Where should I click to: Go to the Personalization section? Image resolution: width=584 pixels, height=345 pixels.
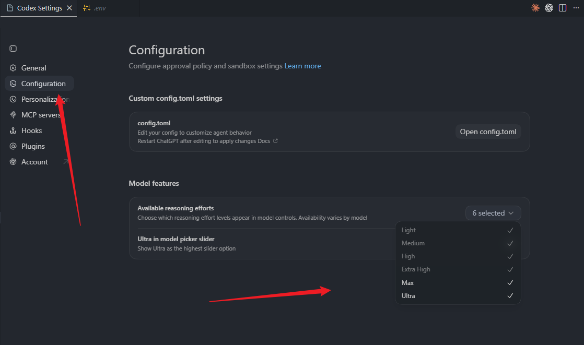coord(39,99)
